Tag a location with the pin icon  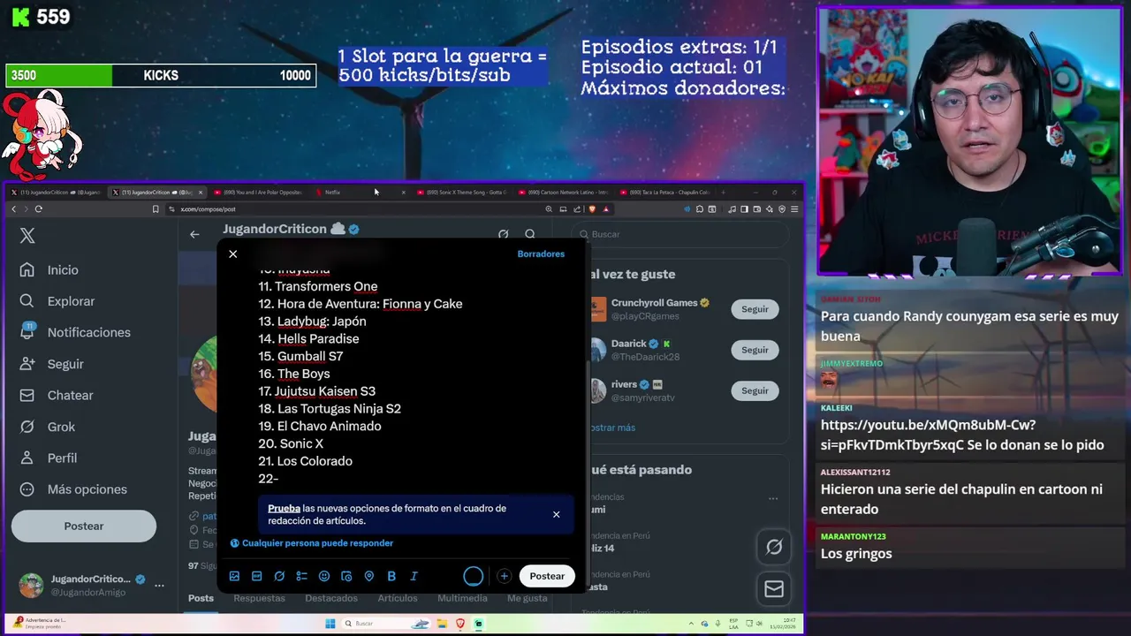click(369, 576)
